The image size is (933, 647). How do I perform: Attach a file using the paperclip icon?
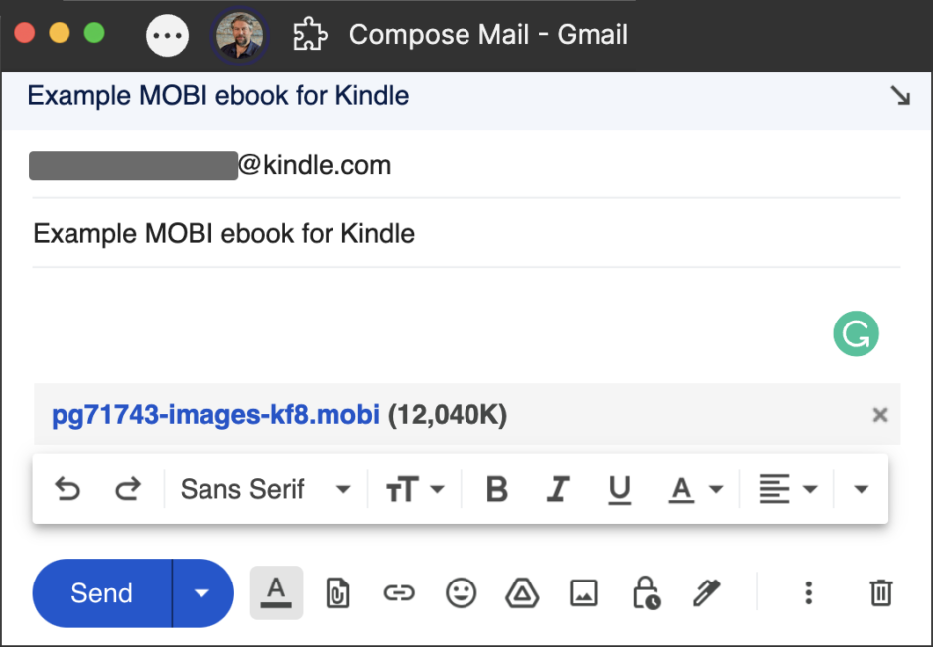tap(336, 592)
